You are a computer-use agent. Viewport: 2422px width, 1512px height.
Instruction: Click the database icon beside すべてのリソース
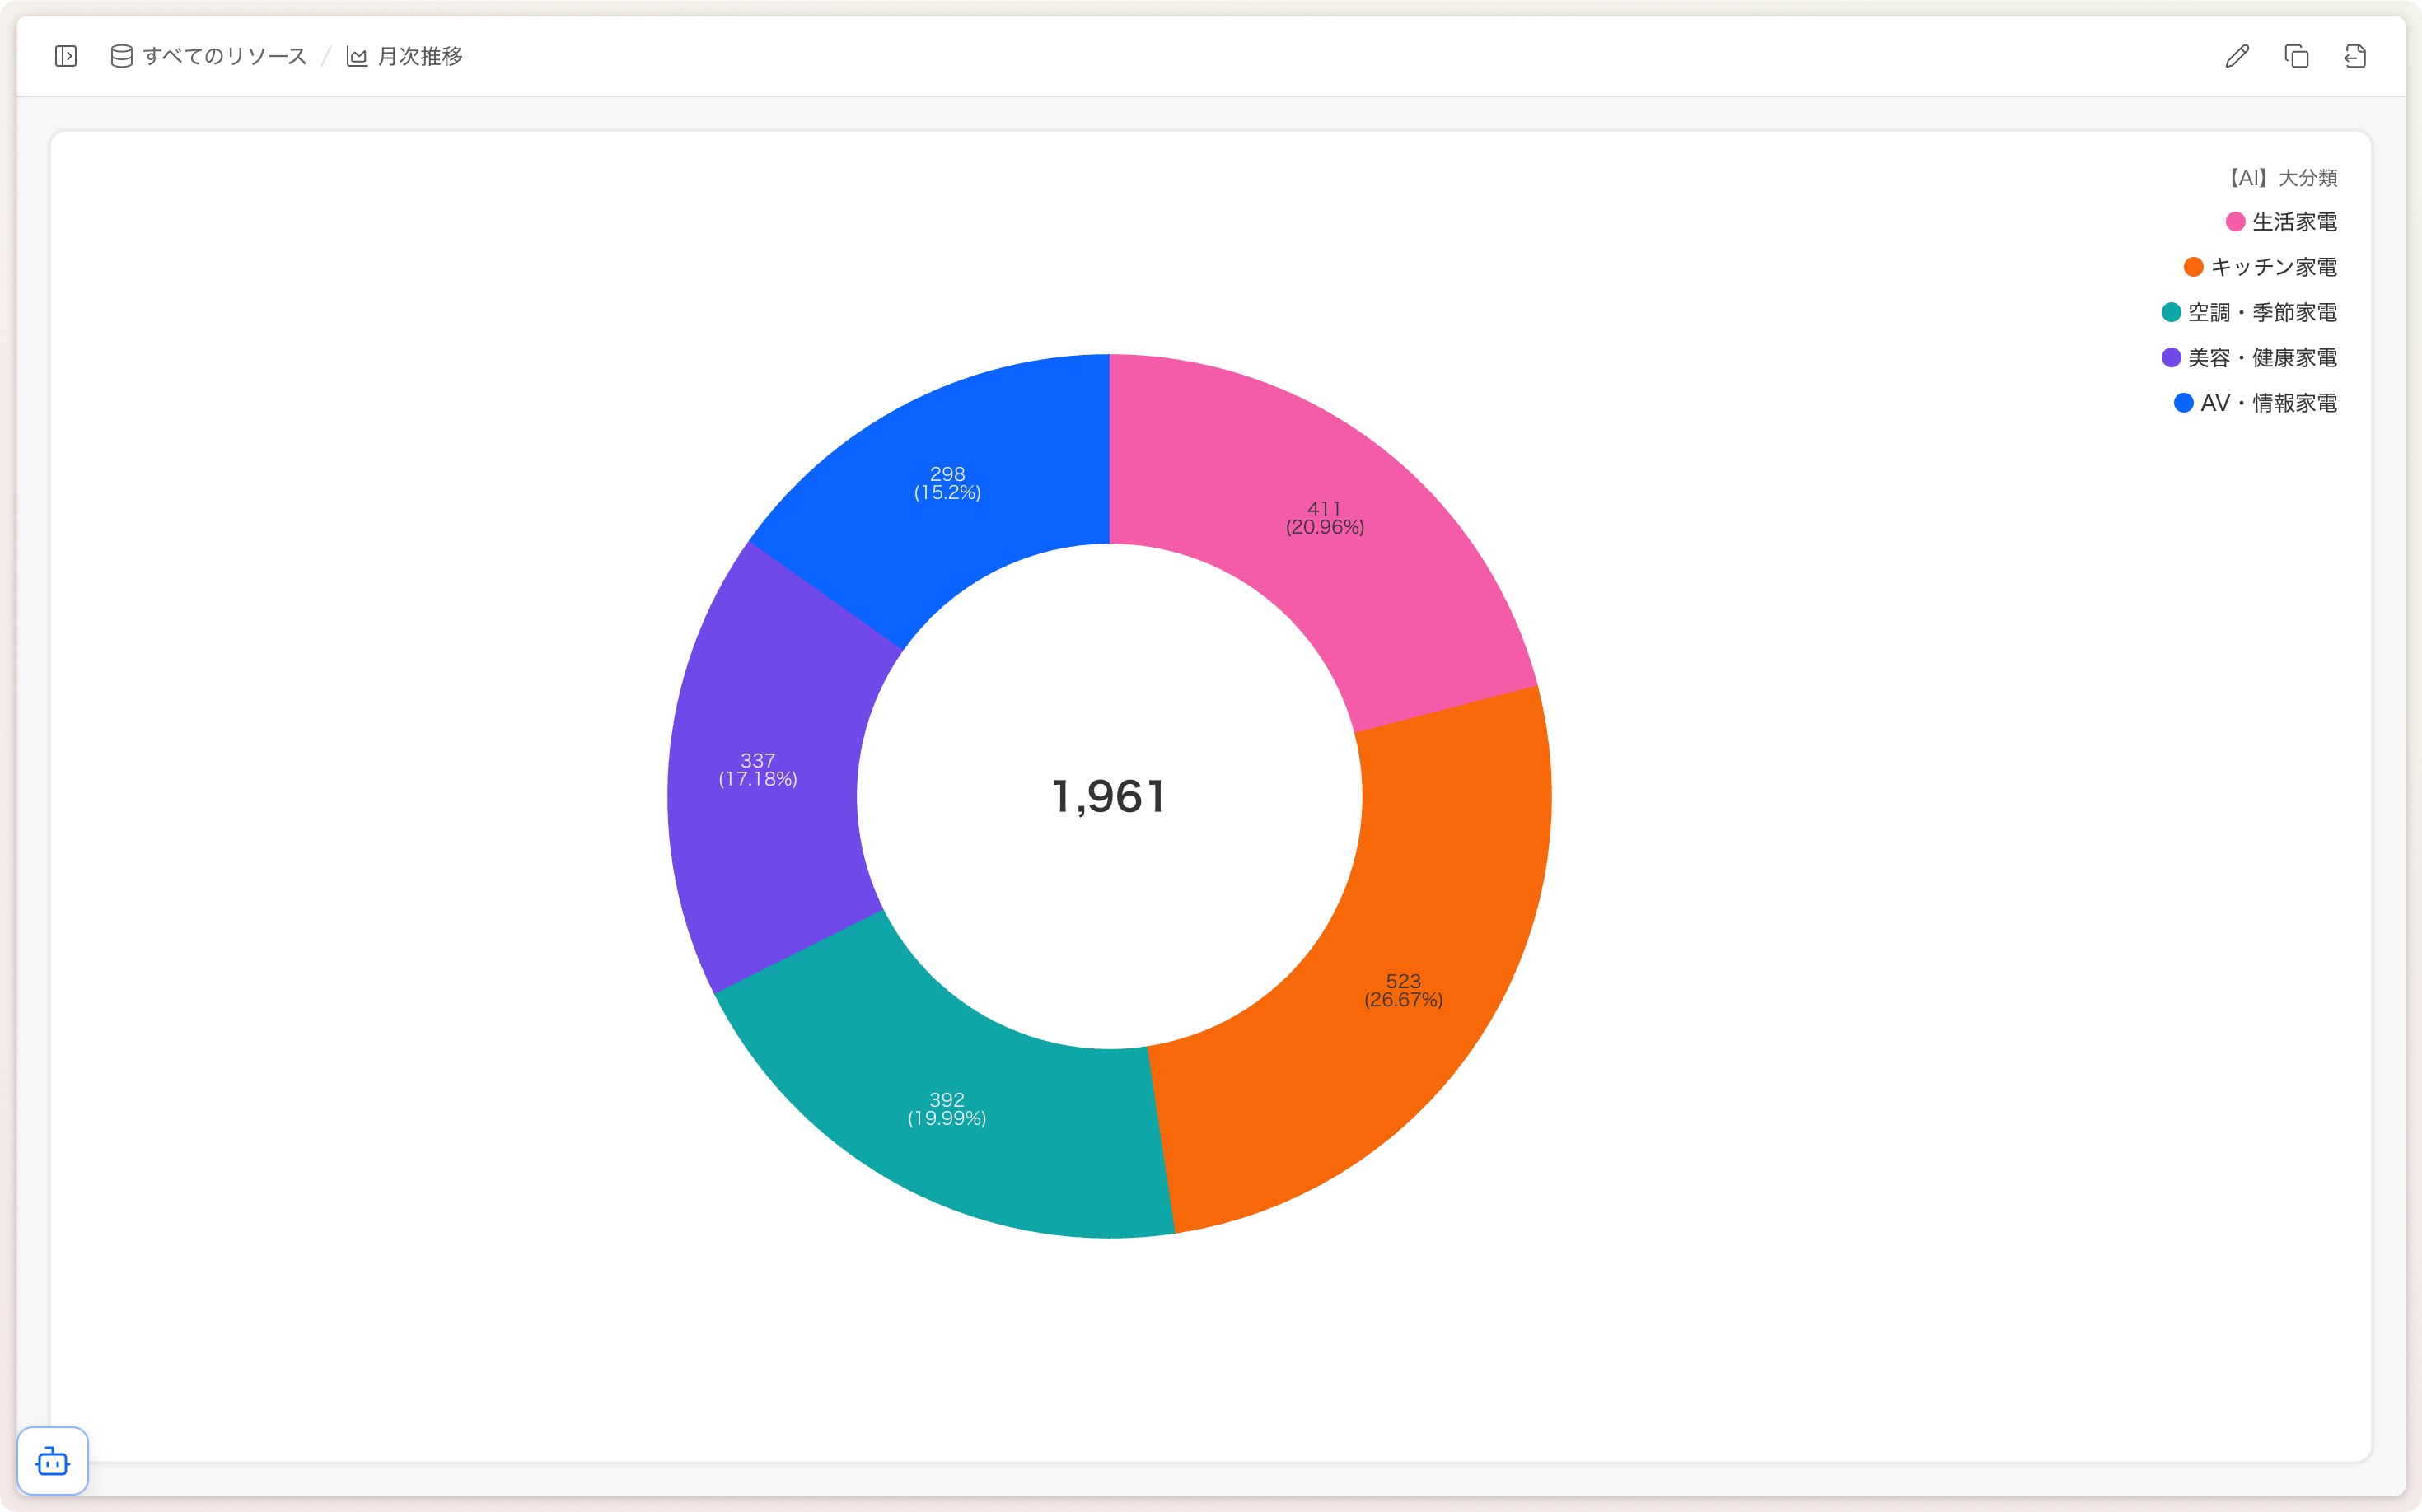(x=121, y=56)
